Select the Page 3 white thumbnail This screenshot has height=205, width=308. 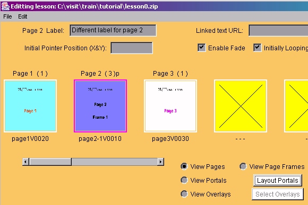click(x=170, y=106)
